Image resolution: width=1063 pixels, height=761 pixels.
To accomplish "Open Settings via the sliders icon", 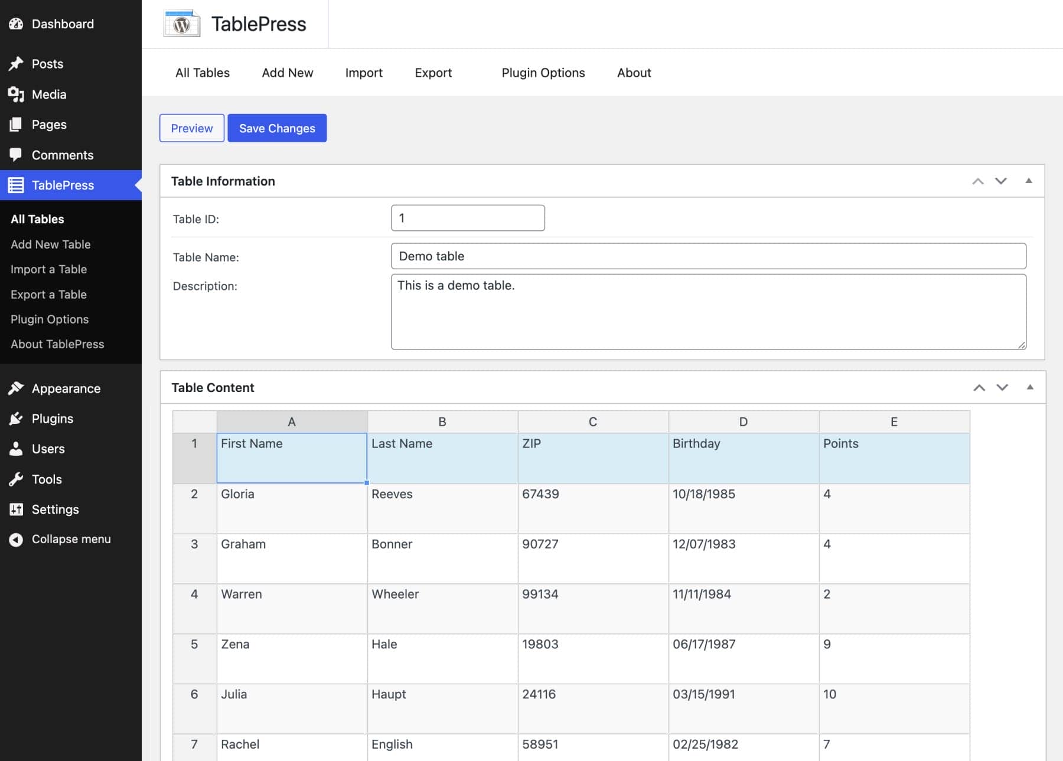I will coord(17,509).
